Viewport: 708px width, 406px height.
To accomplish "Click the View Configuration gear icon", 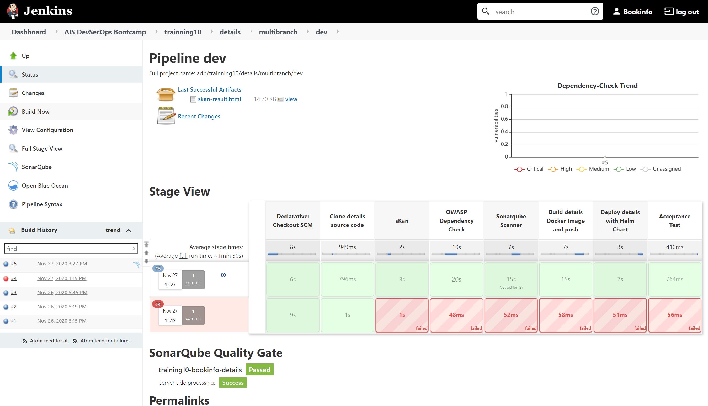I will (13, 130).
